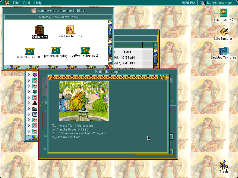
Task: Open the Desktop Textures folder icon
Action: [x=224, y=51]
